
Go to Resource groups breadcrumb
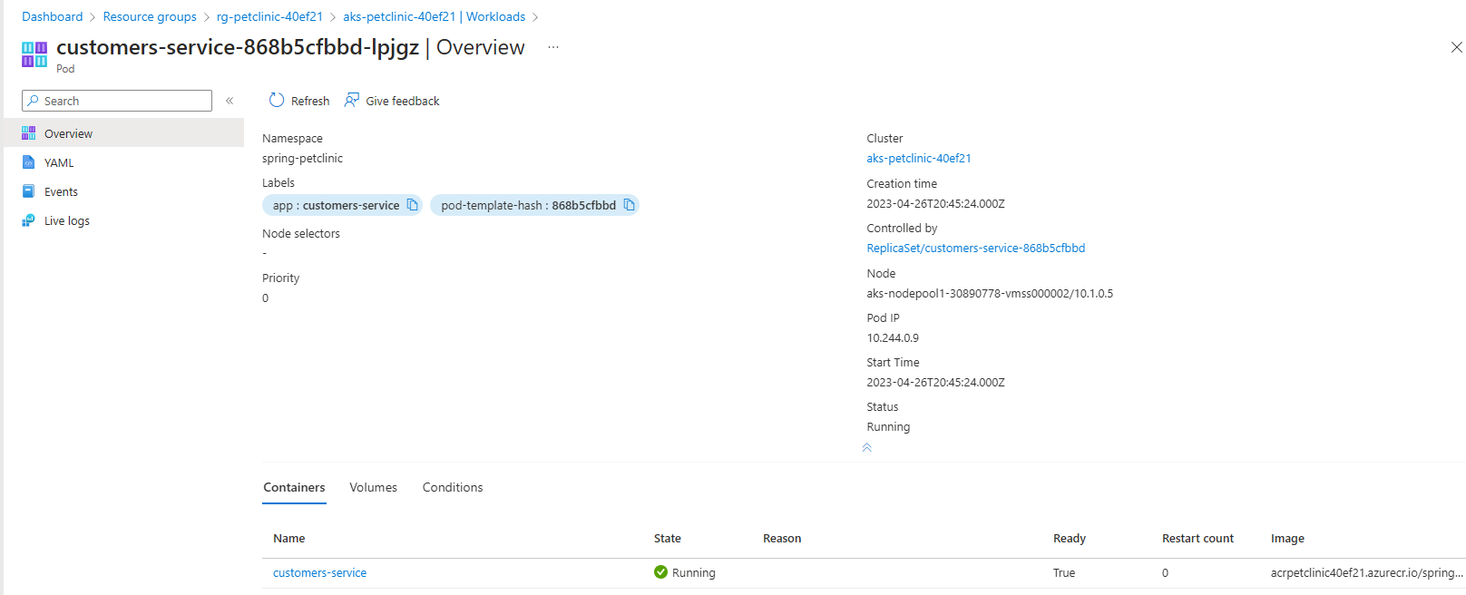[x=150, y=16]
